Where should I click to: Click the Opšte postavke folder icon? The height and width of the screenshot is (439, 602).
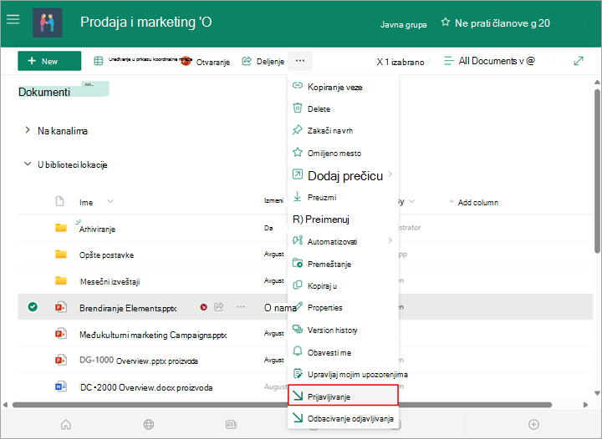tap(61, 254)
